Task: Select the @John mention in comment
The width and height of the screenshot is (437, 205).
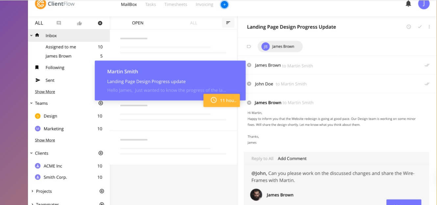Action: pyautogui.click(x=259, y=173)
